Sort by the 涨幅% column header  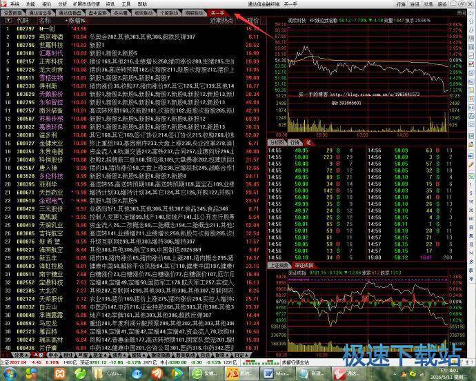tap(77, 21)
